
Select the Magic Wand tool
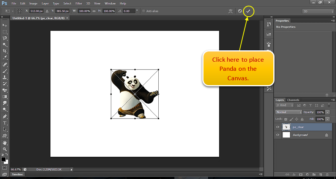(x=5, y=45)
